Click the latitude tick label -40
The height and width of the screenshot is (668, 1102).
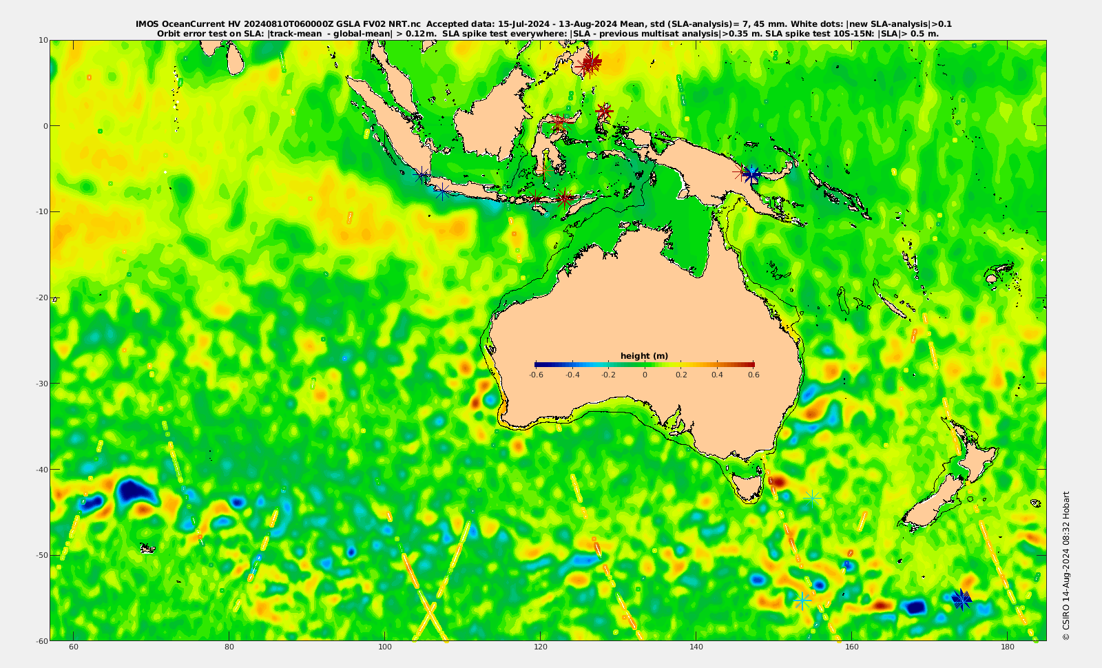coord(41,470)
